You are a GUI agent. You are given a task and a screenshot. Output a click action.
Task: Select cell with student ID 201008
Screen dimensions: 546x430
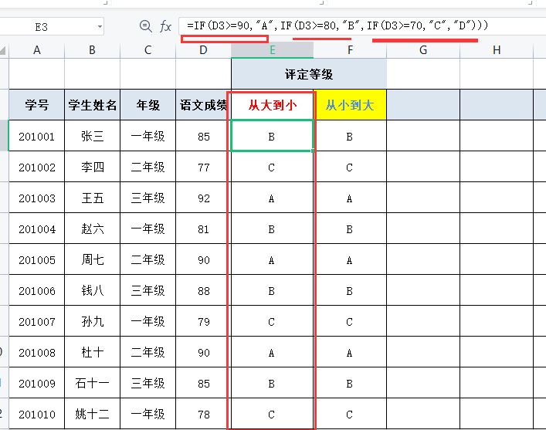36,352
